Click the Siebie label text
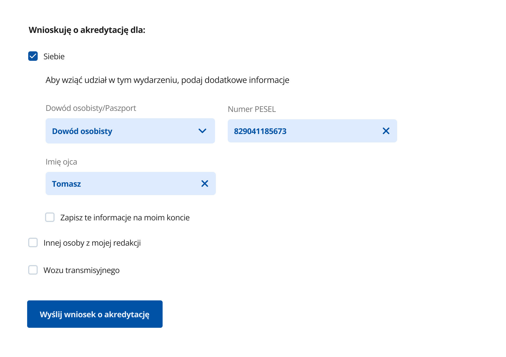506x357 pixels. pos(54,56)
